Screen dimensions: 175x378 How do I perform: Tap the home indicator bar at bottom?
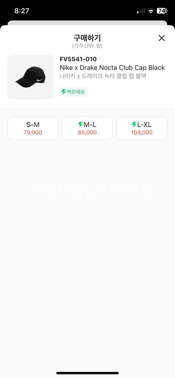[87, 373]
